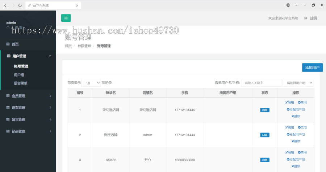Click the grid icon beside 留言管理

[8, 119]
